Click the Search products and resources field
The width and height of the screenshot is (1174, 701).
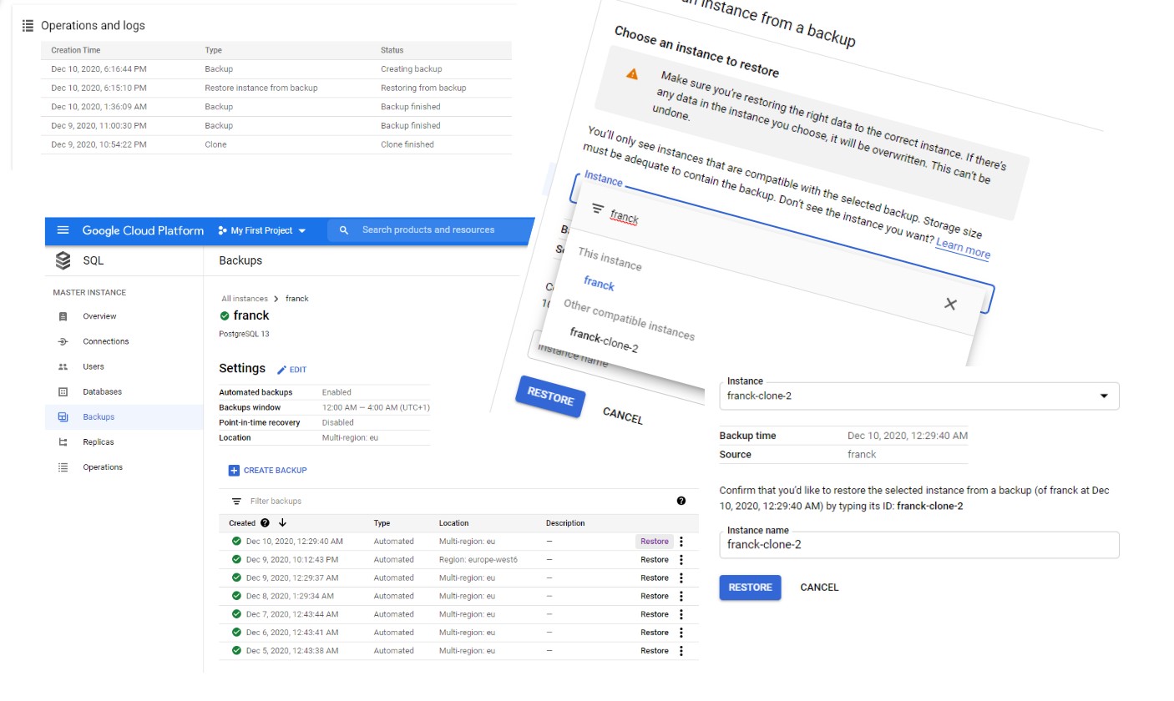(x=428, y=229)
